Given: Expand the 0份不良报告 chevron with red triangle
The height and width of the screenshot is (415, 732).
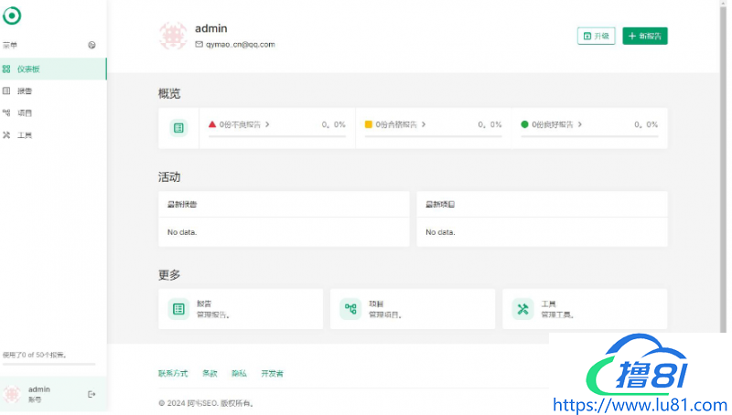Looking at the screenshot, I should tap(267, 124).
